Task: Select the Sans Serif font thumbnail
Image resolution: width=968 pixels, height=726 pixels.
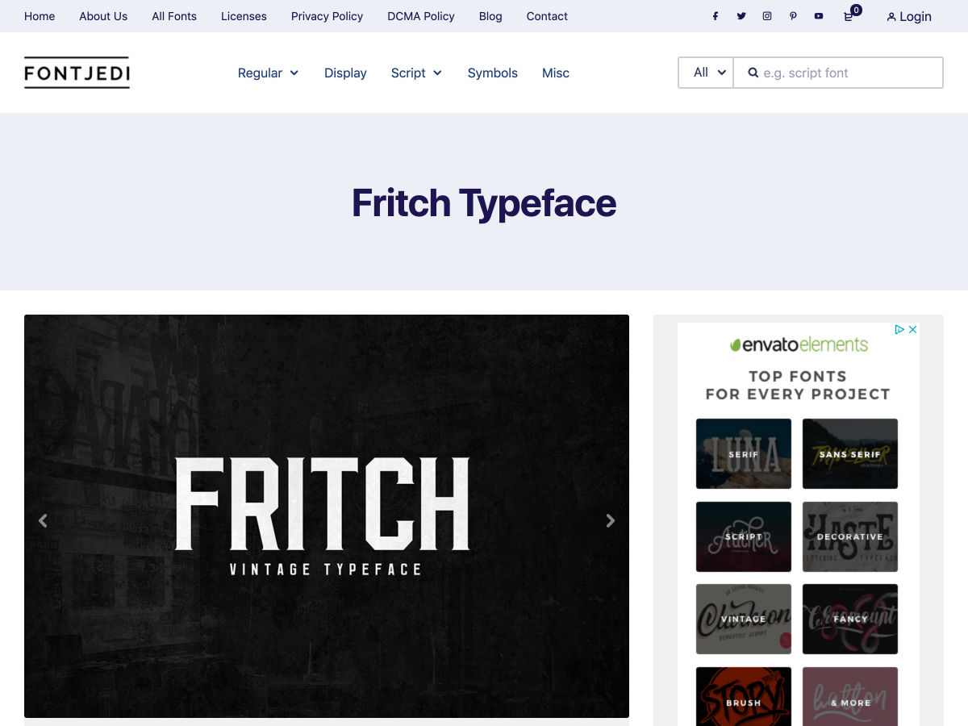Action: coord(850,453)
